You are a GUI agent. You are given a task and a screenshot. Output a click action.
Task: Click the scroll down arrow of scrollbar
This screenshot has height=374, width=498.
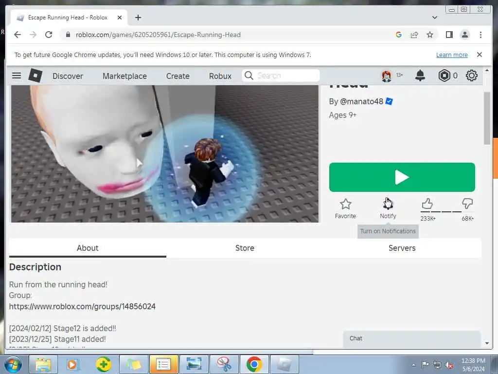point(486,343)
